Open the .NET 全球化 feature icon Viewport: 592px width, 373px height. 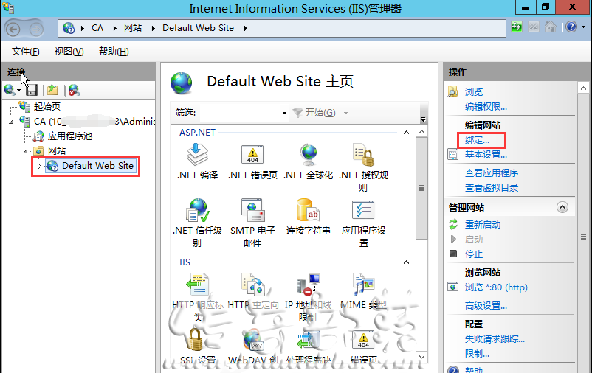point(309,155)
